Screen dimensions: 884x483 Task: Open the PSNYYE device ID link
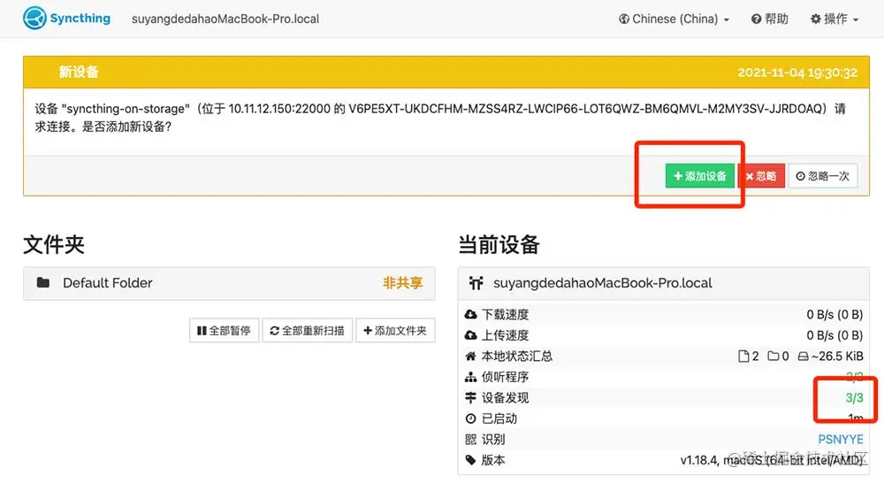tap(840, 440)
